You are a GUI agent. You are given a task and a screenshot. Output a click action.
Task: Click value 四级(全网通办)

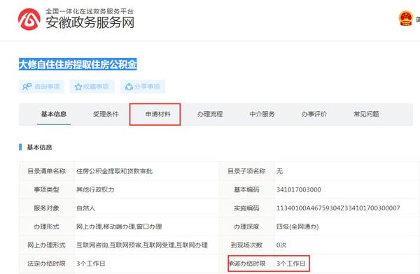click(297, 226)
